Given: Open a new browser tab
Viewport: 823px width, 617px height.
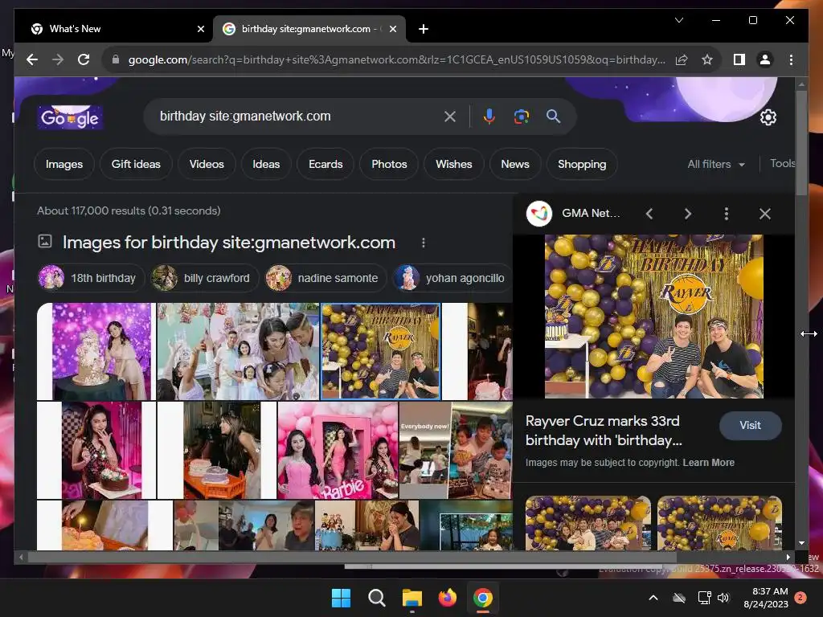Looking at the screenshot, I should [x=424, y=29].
